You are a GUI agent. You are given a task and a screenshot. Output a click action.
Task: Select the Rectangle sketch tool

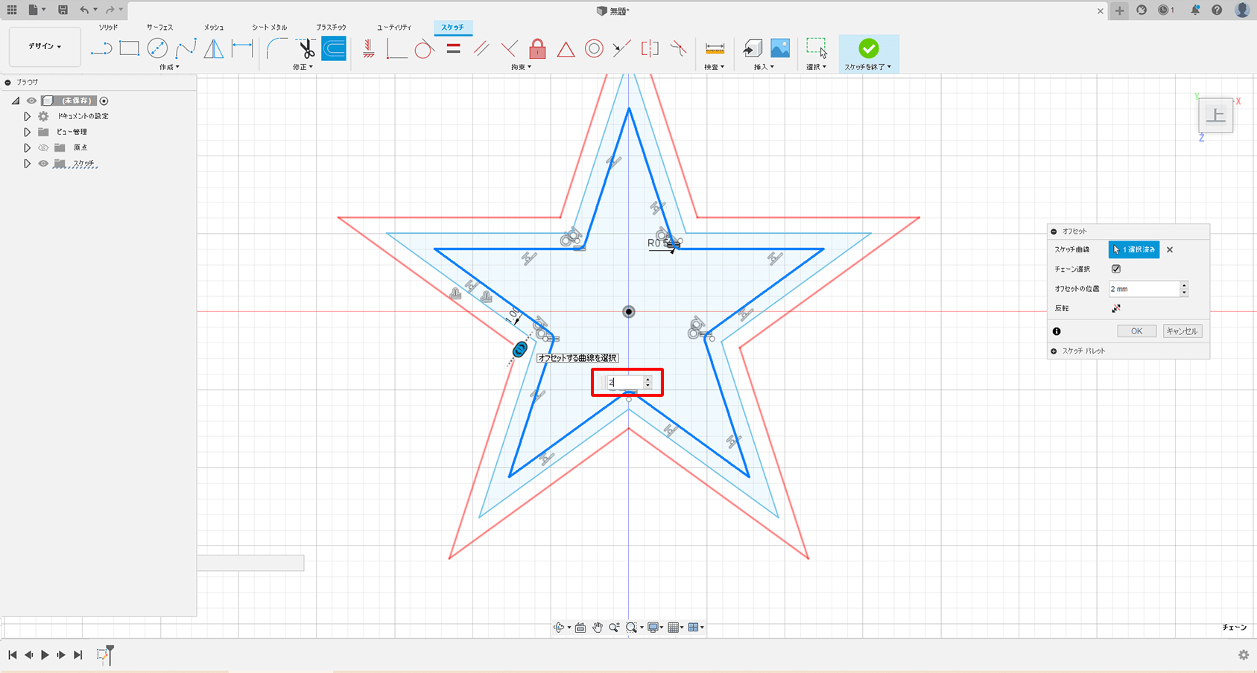pyautogui.click(x=130, y=49)
